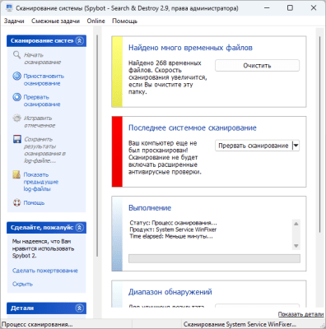Screen dimensions: 326x329
Task: Open the Задачи menu
Action: coord(14,21)
